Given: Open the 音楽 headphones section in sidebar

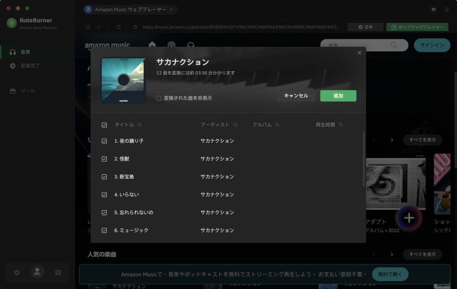Looking at the screenshot, I should click(x=37, y=52).
